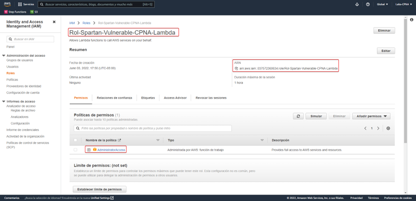Open Políticas in sidebar
416x201 pixels.
click(12, 79)
